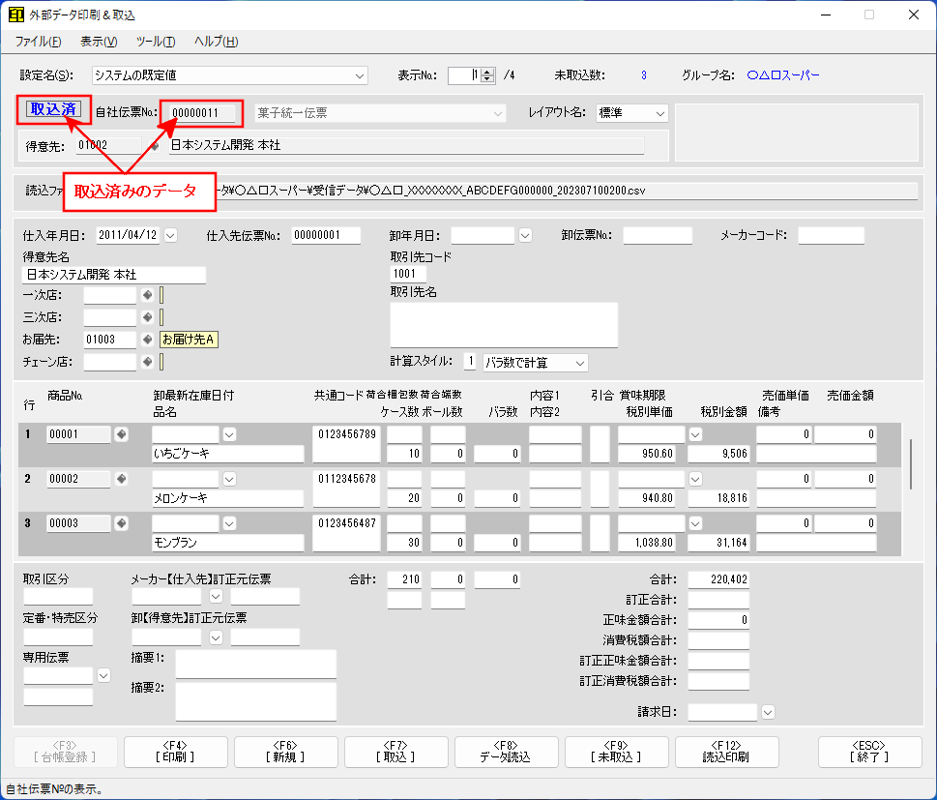Open the メーカー訂正元伝票 dropdown
937x800 pixels.
pos(216,596)
